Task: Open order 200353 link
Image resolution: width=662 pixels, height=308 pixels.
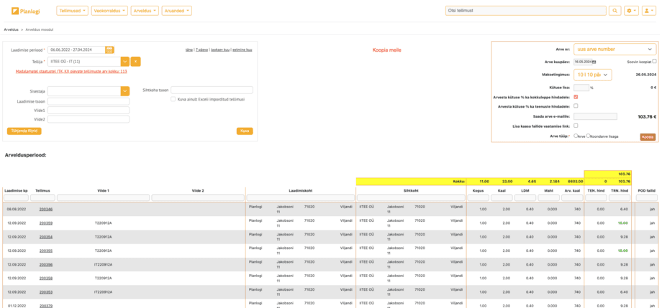Action: [x=46, y=292]
